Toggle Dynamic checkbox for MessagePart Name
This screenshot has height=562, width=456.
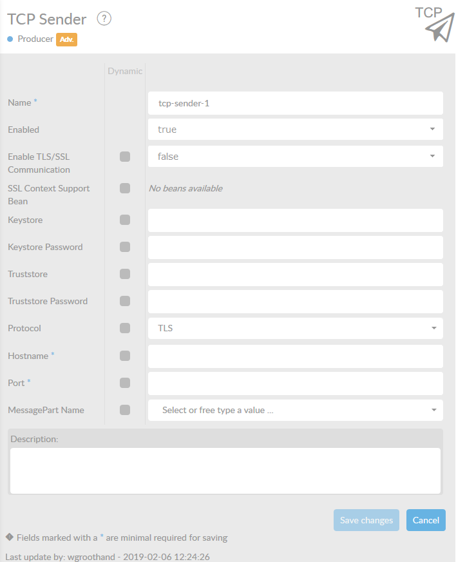point(125,410)
